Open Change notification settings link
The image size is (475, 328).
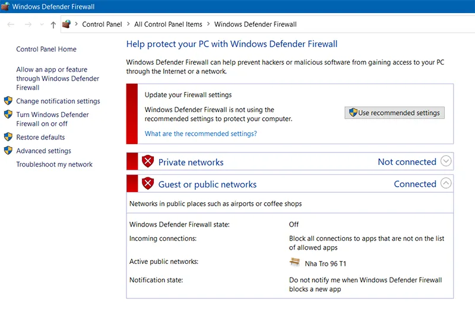[x=58, y=101]
